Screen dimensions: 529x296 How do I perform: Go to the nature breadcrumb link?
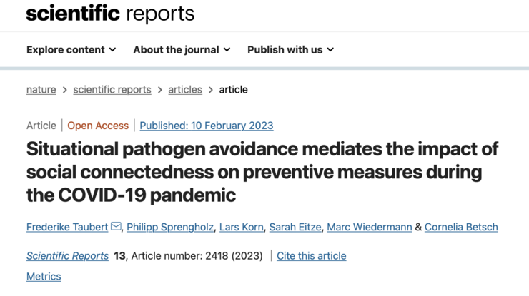coord(41,90)
